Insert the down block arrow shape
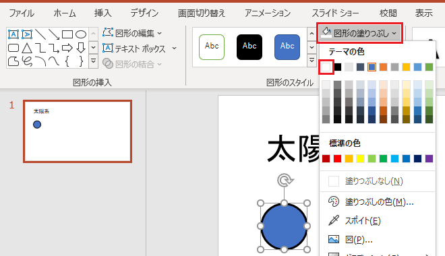 81,48
